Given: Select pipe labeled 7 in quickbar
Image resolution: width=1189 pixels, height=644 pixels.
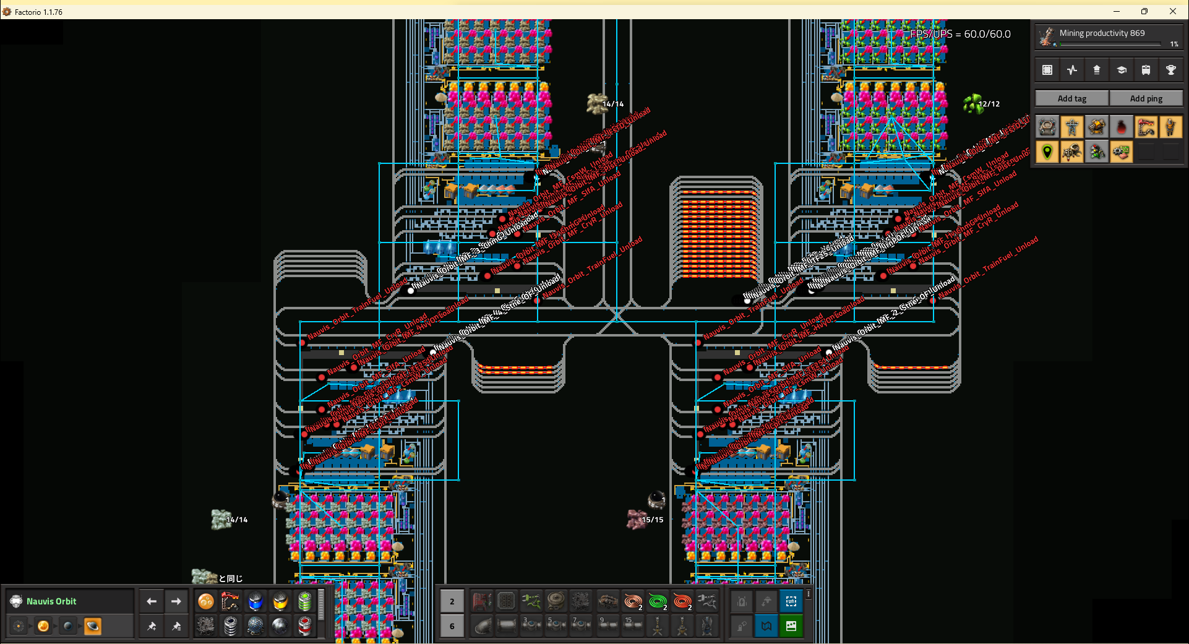Looking at the screenshot, I should pyautogui.click(x=581, y=625).
